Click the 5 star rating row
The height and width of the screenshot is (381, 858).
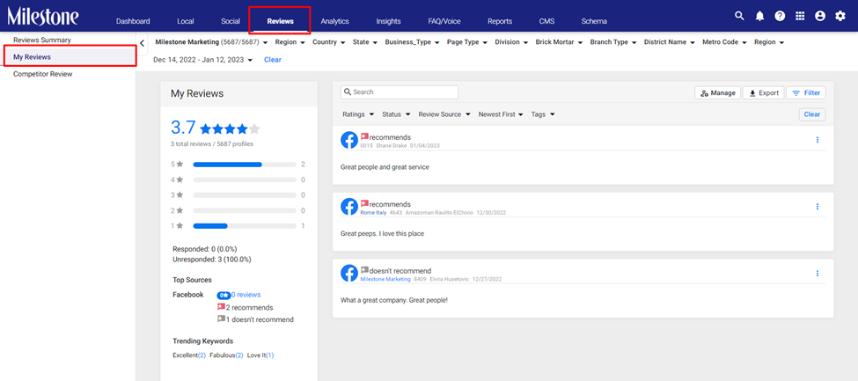click(238, 165)
